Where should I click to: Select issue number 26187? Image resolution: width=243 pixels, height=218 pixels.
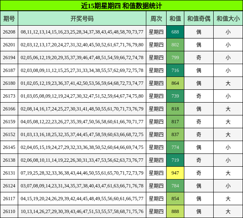coord(9,70)
